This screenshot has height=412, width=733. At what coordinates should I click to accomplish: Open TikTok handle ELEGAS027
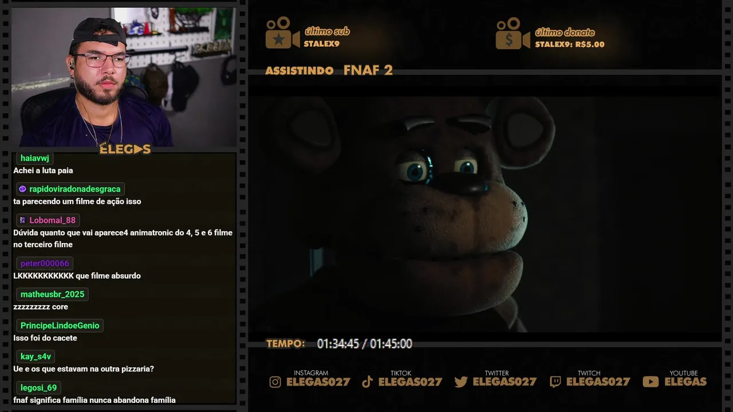pyautogui.click(x=410, y=382)
